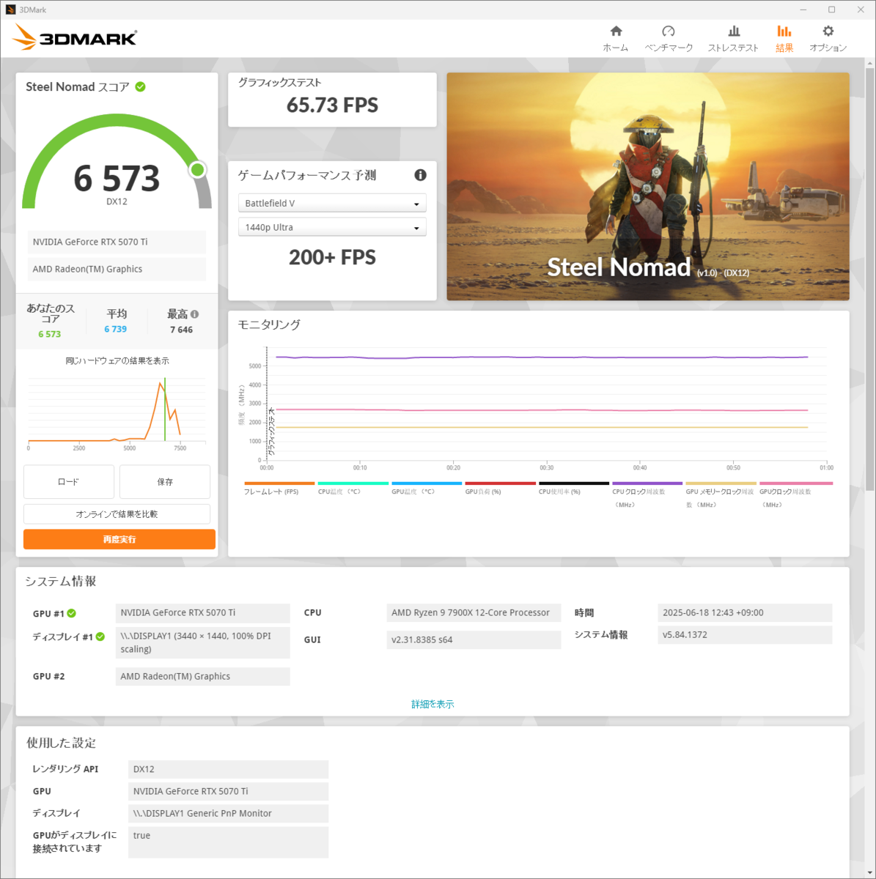Screen dimensions: 876x879
Task: Click the 2025-06-18 12:43 time field
Action: click(x=745, y=612)
